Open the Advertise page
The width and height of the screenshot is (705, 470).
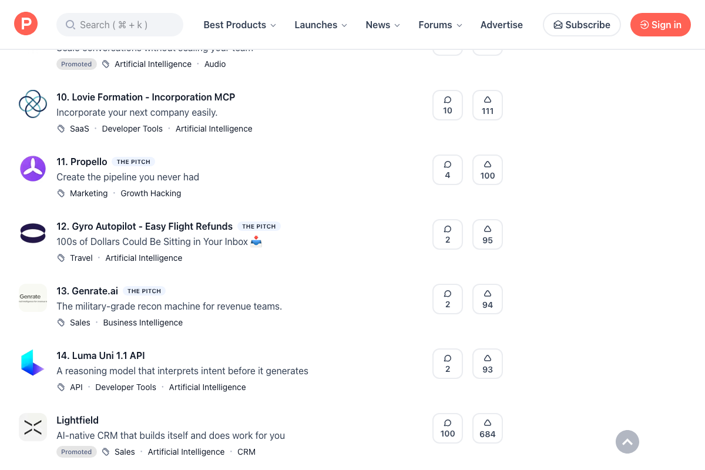[502, 25]
